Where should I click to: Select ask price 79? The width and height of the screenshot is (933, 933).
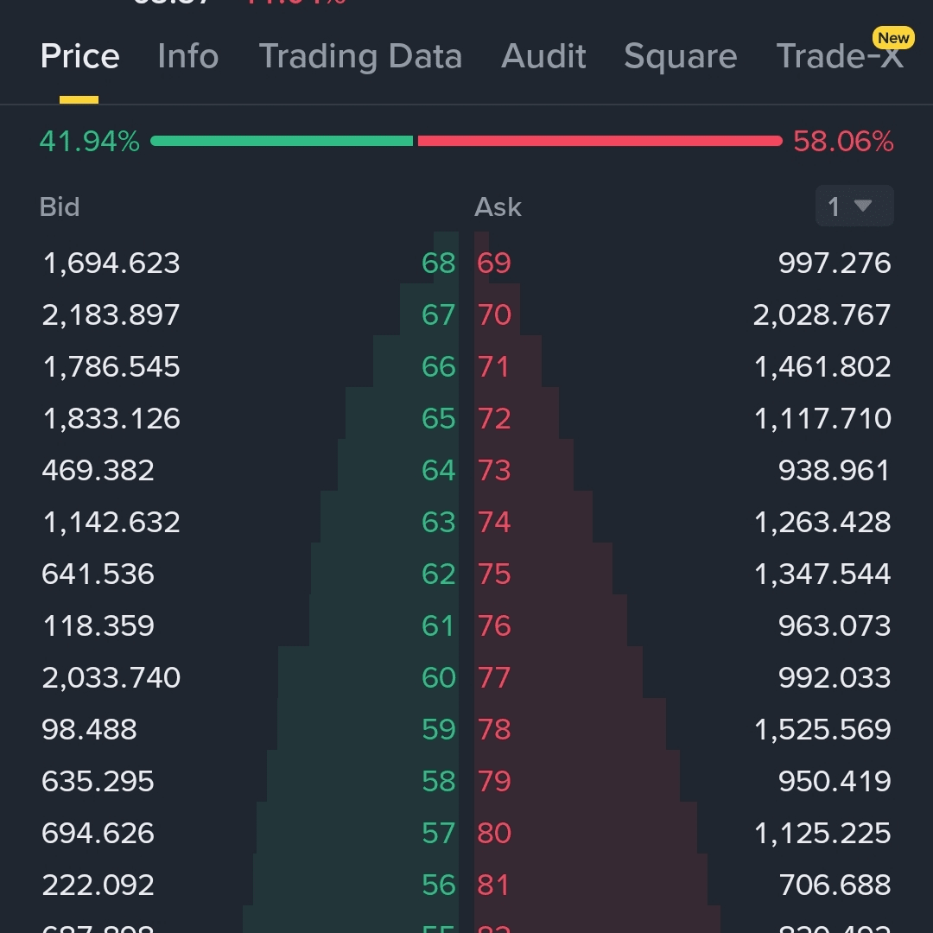pos(494,781)
